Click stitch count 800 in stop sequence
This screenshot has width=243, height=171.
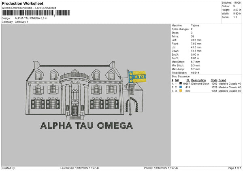[x=188, y=91]
